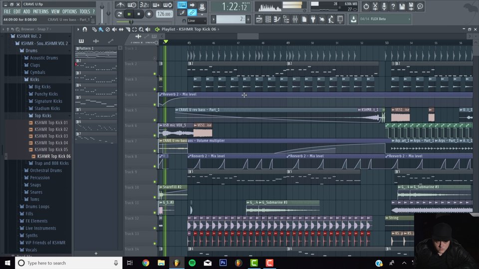Pick the Slip tool

(x=121, y=29)
